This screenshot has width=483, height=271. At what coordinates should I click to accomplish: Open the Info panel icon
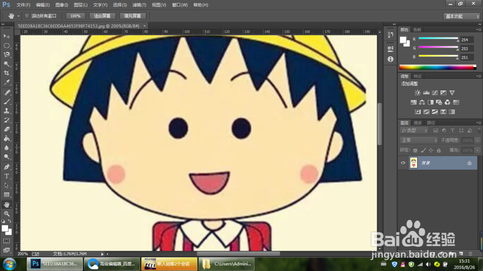390,59
